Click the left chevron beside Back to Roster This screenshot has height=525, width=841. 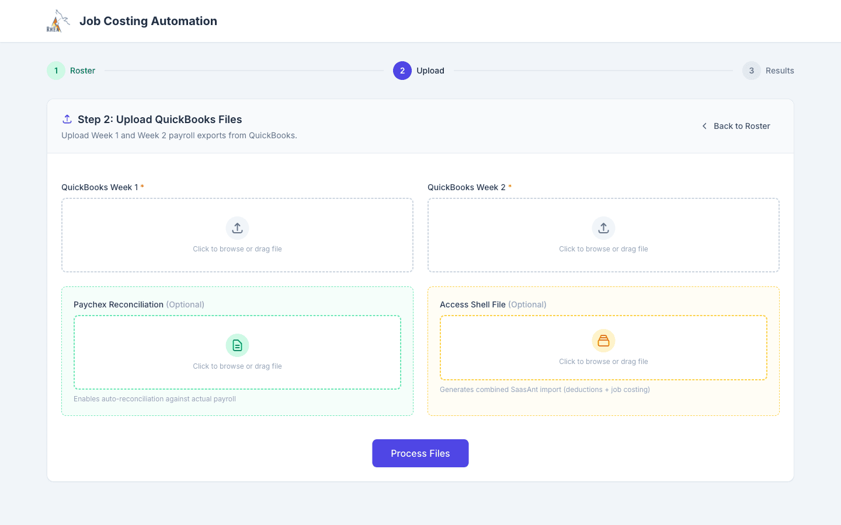pos(704,126)
